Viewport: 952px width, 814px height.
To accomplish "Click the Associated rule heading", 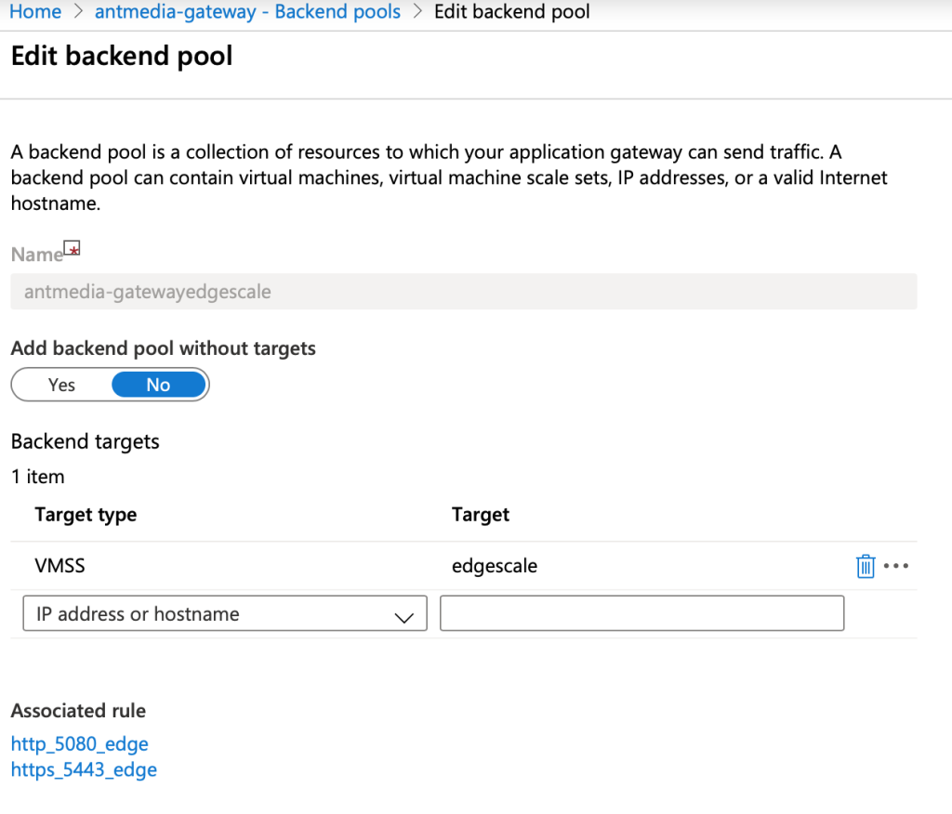I will 78,711.
